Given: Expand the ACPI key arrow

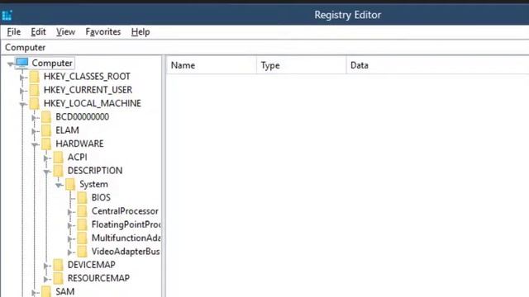Looking at the screenshot, I should 46,158.
